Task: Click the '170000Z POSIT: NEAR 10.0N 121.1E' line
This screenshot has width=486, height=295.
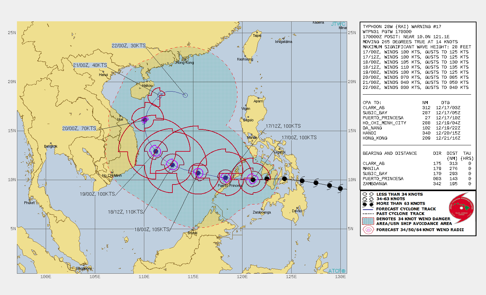Action: (x=406, y=37)
